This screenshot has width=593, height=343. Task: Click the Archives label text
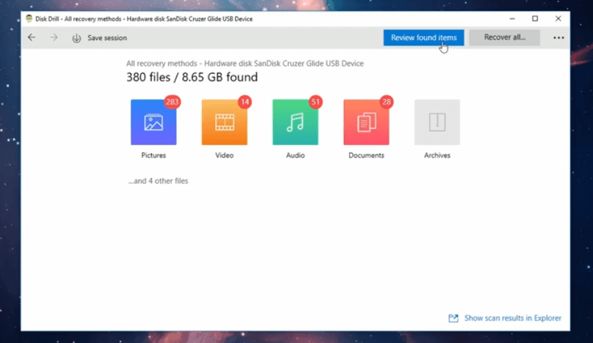[x=436, y=155]
